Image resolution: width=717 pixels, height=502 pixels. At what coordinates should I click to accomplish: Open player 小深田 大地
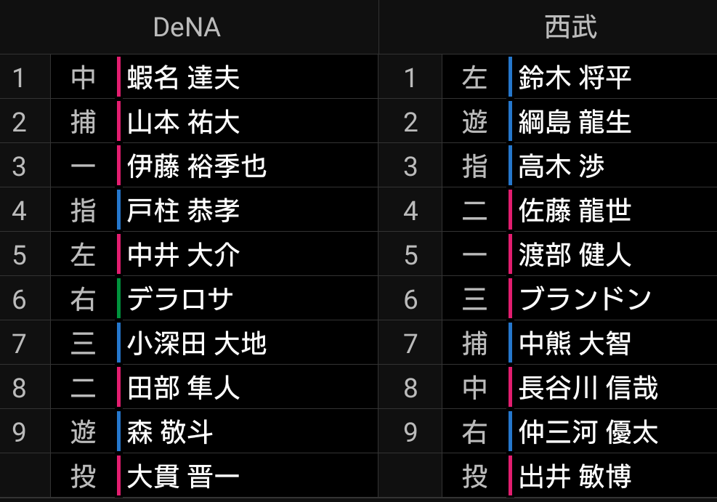[197, 344]
